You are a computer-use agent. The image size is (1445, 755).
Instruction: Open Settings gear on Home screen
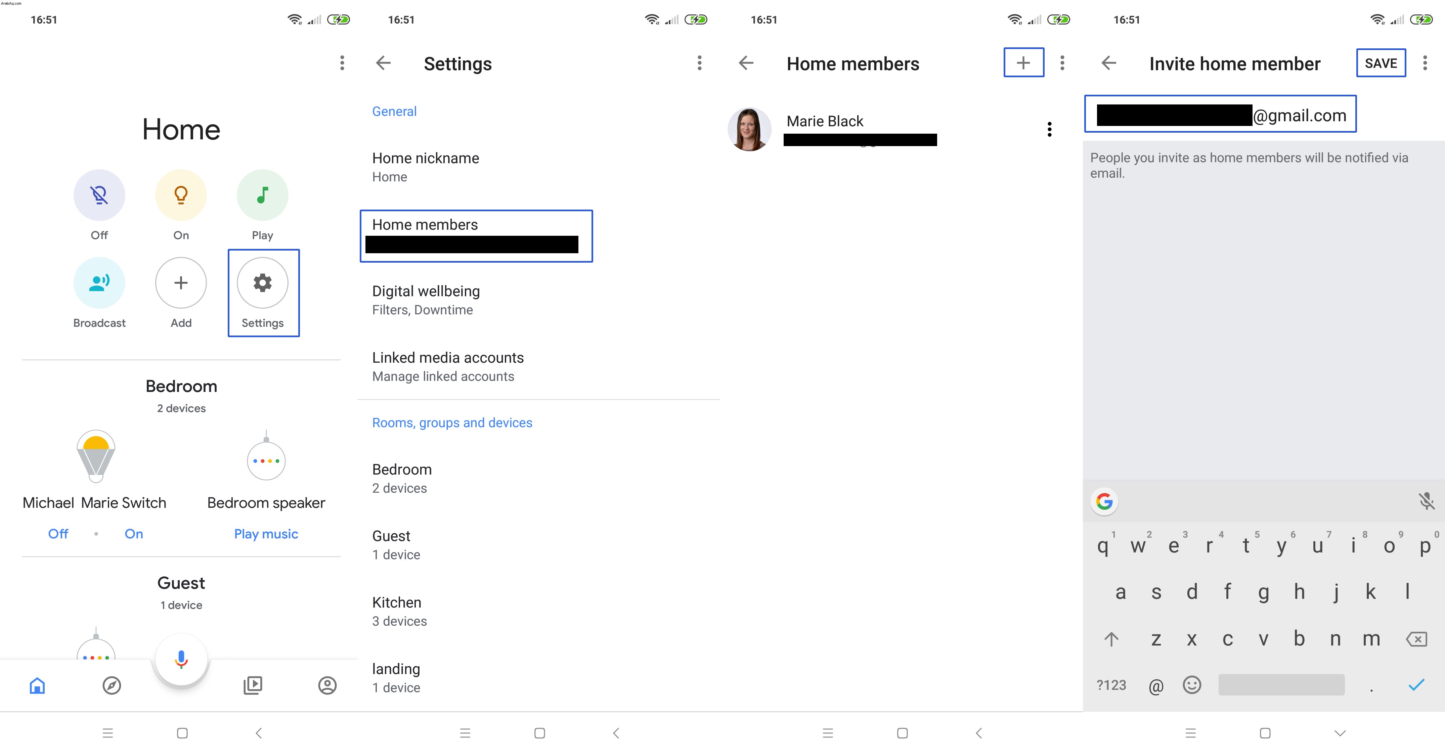tap(263, 282)
